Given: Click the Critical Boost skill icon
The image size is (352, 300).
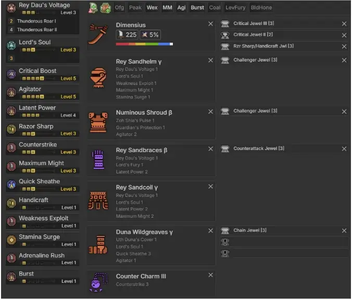Looking at the screenshot, I should (11, 74).
